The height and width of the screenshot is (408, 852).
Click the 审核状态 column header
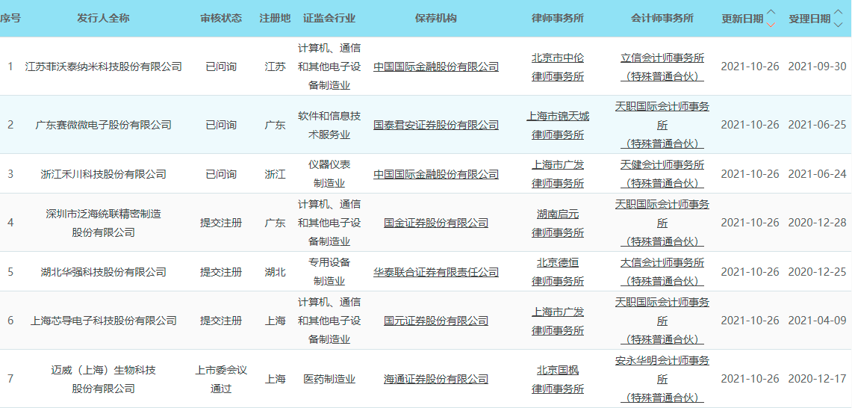(x=221, y=19)
